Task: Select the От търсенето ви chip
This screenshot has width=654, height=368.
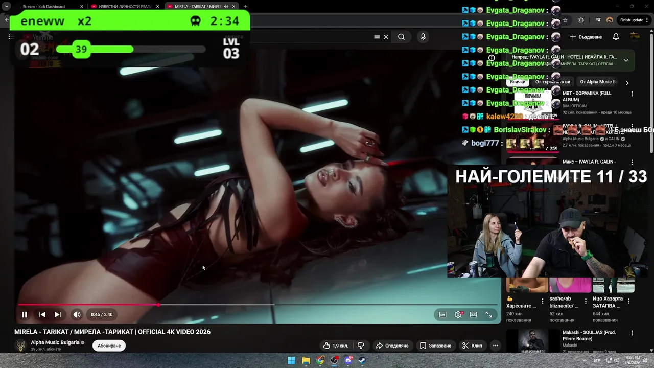Action: [552, 82]
